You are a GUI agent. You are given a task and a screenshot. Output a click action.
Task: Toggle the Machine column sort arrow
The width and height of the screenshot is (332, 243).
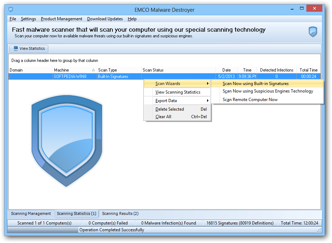click(93, 70)
